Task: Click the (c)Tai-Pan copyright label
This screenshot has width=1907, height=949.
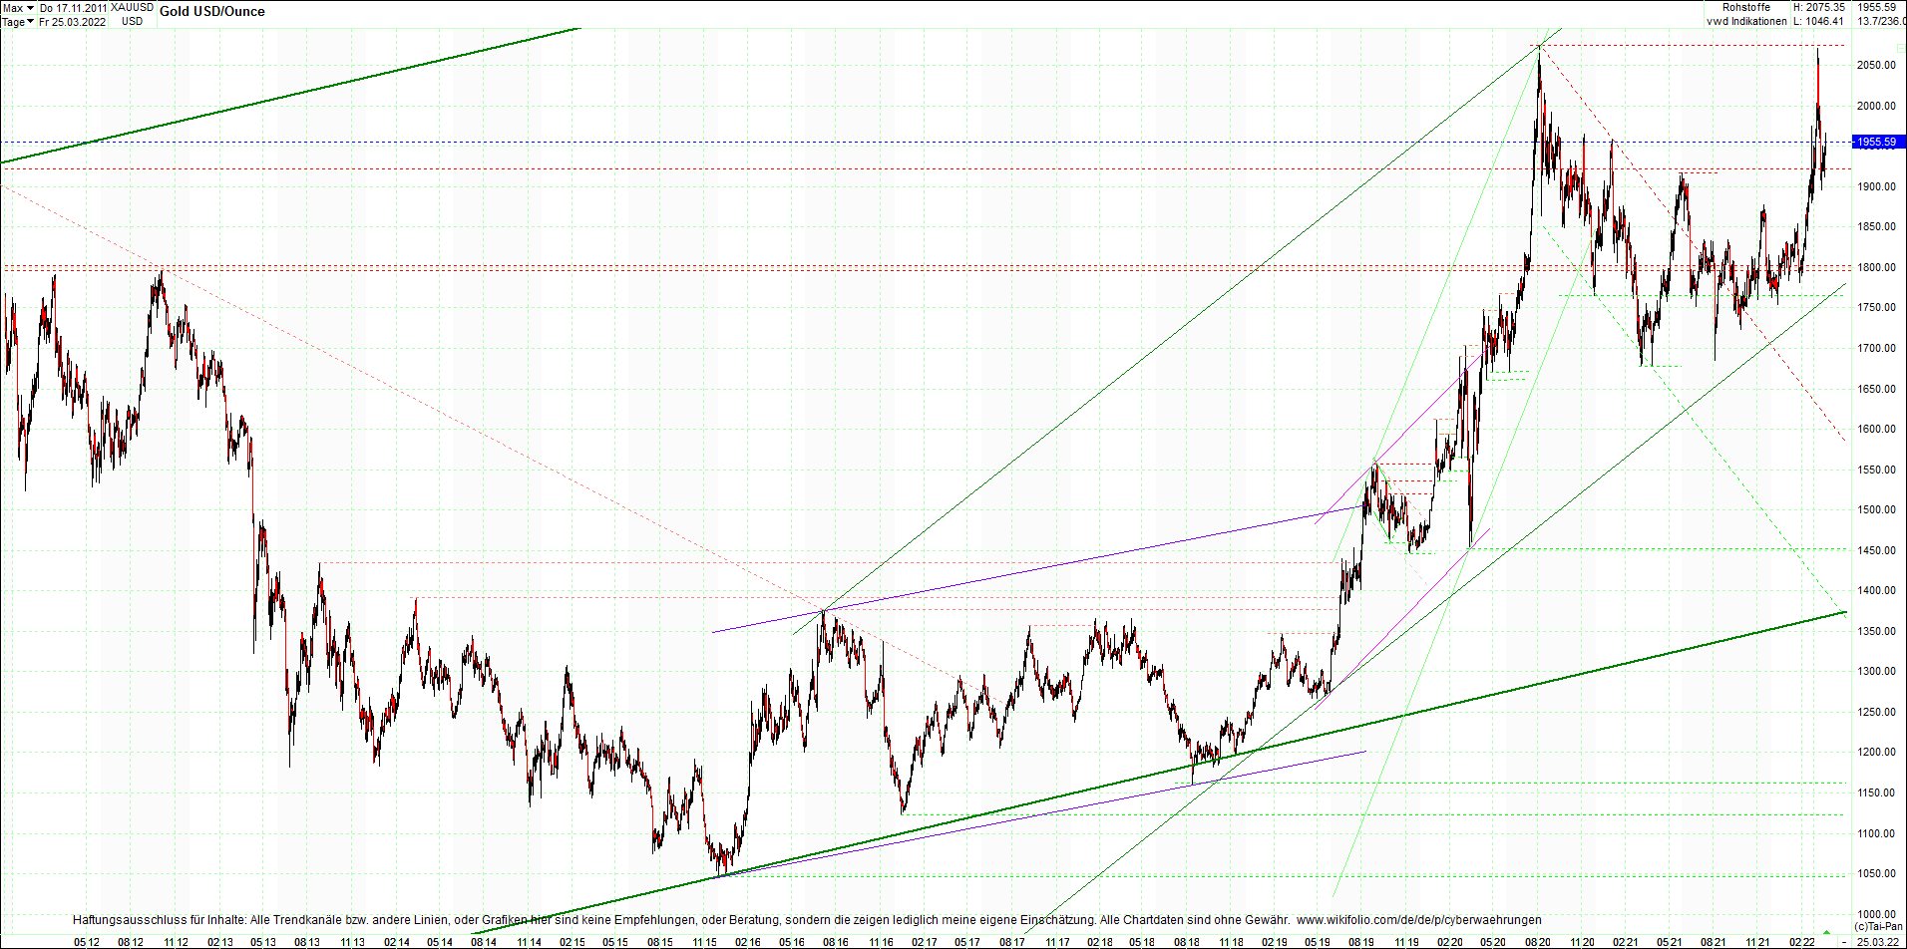Action: coord(1878,927)
